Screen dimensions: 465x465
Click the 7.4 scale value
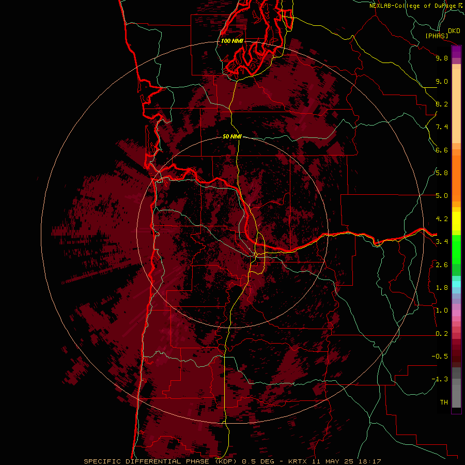442,127
